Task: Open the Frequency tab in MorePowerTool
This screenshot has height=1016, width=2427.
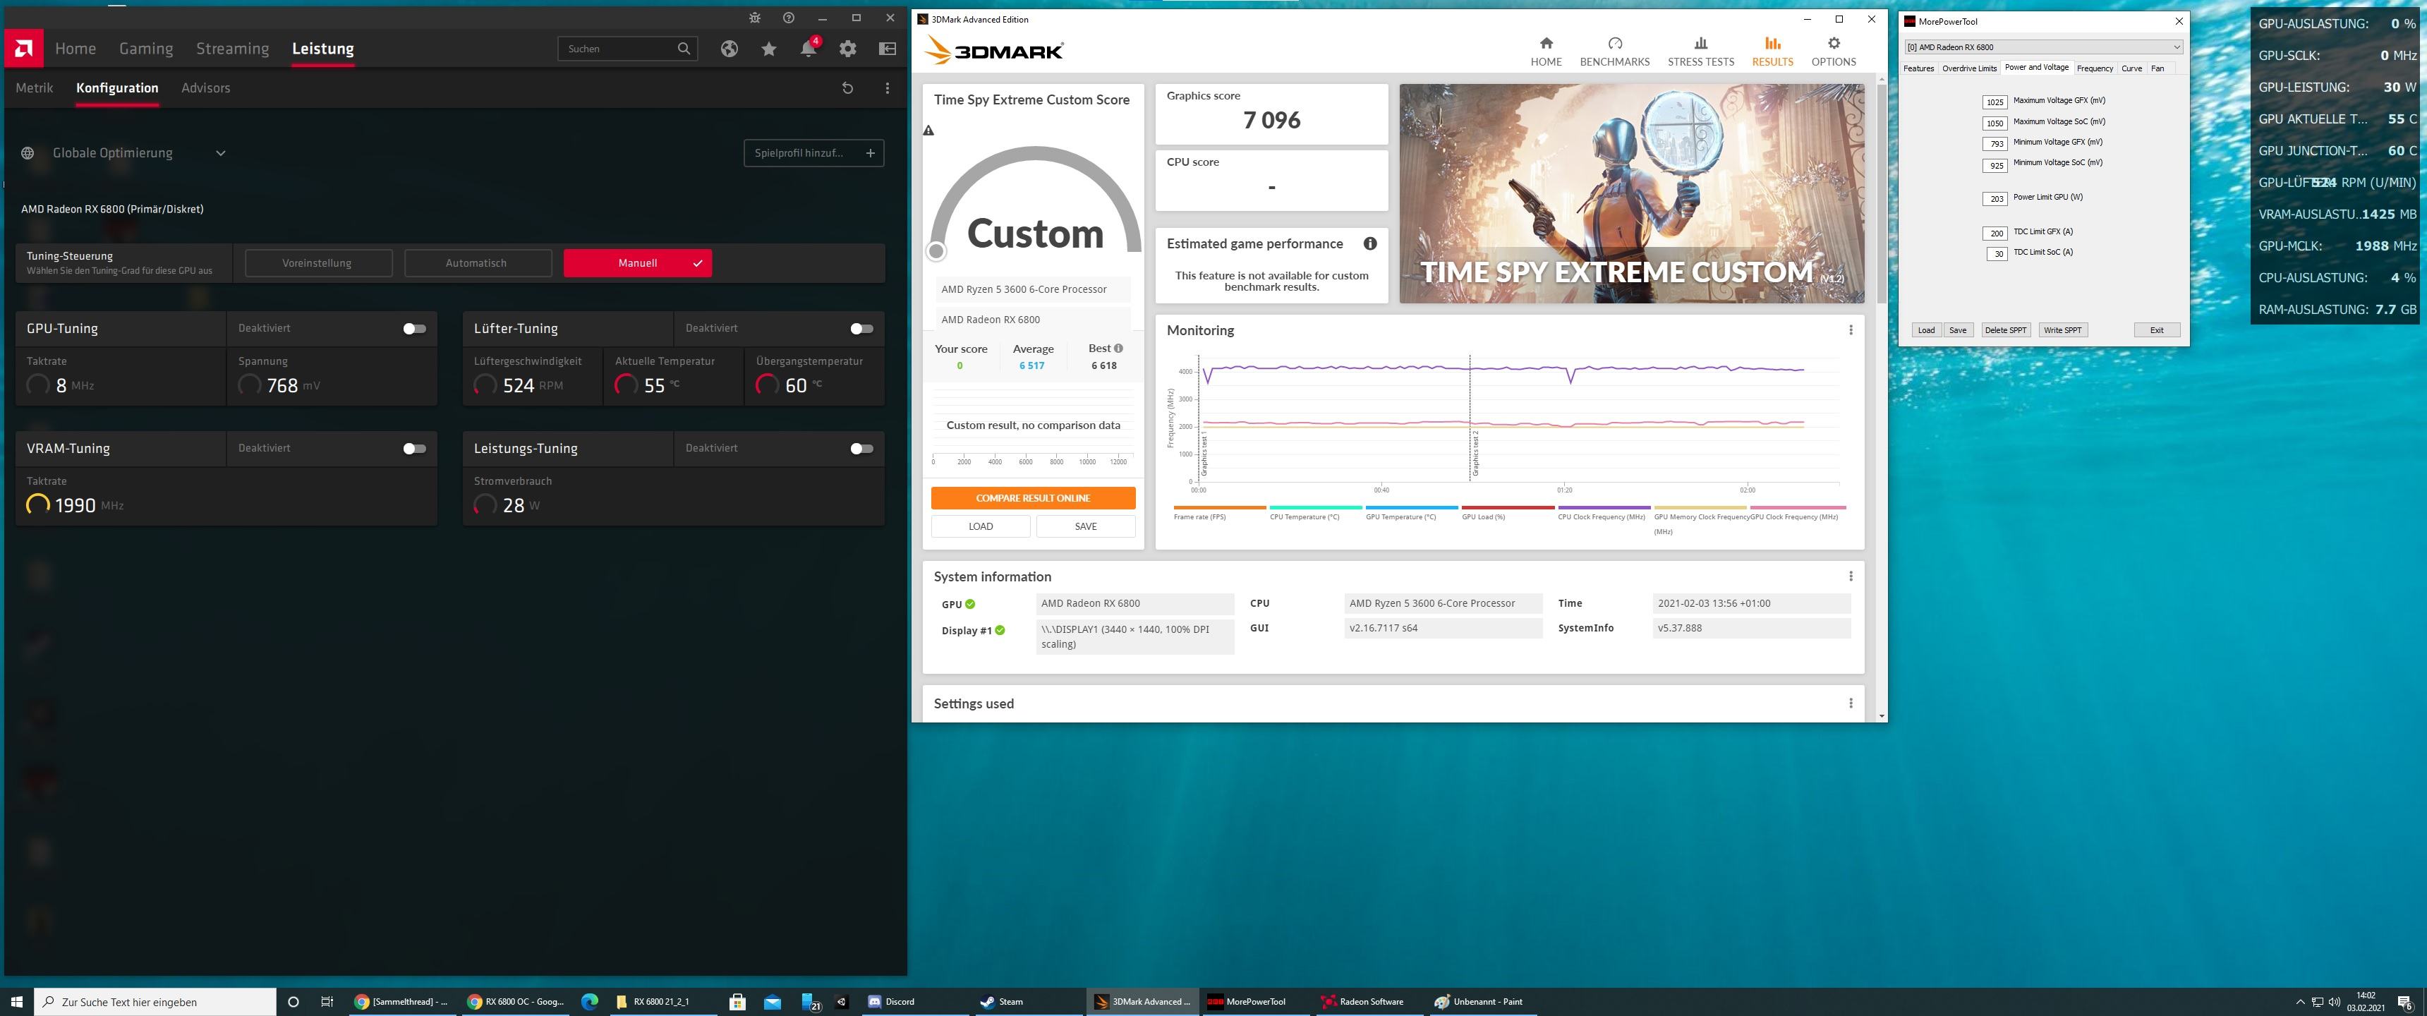Action: point(2095,68)
